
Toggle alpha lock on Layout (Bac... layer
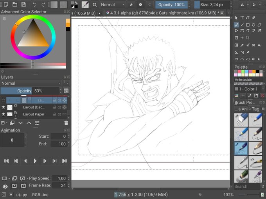[59, 107]
